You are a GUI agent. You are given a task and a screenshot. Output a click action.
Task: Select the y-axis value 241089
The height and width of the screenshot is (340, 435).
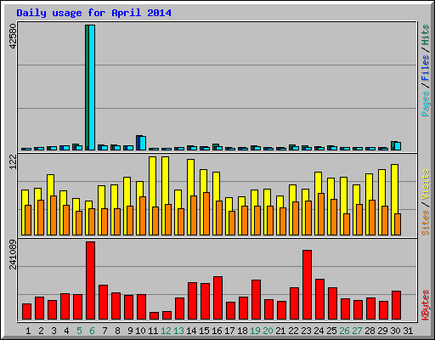[13, 254]
